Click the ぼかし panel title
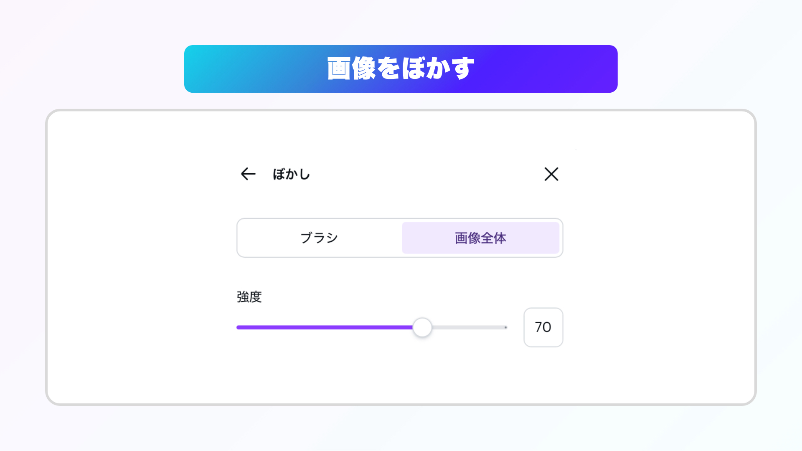This screenshot has width=802, height=451. point(291,174)
